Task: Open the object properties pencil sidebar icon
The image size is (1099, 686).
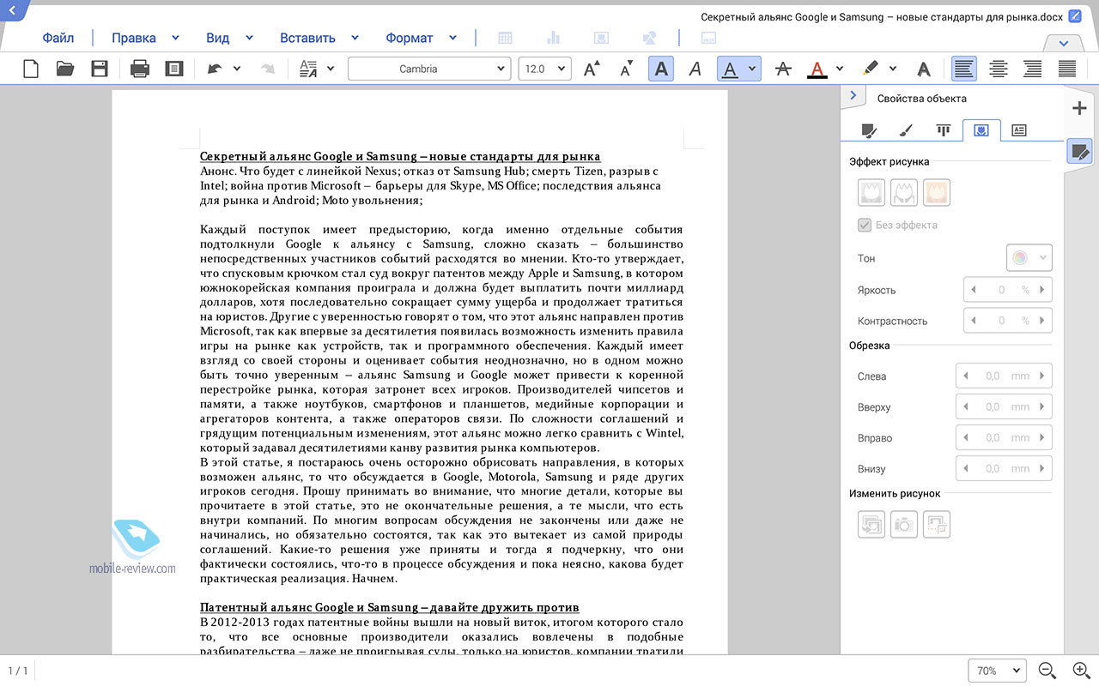Action: [1079, 153]
